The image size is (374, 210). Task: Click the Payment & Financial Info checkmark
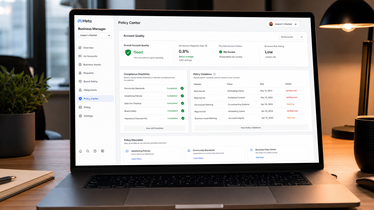click(183, 118)
